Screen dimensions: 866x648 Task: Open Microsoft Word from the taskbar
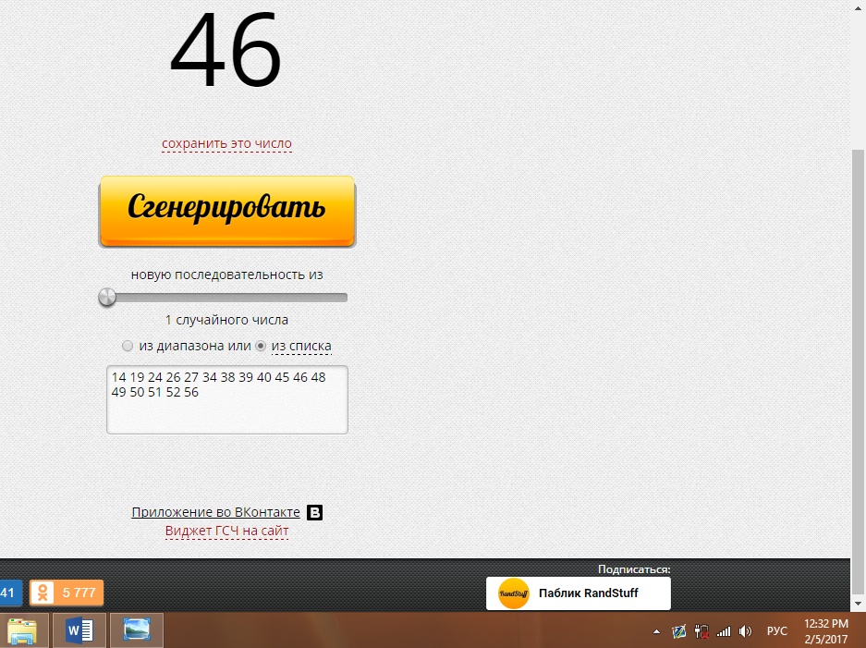click(80, 630)
